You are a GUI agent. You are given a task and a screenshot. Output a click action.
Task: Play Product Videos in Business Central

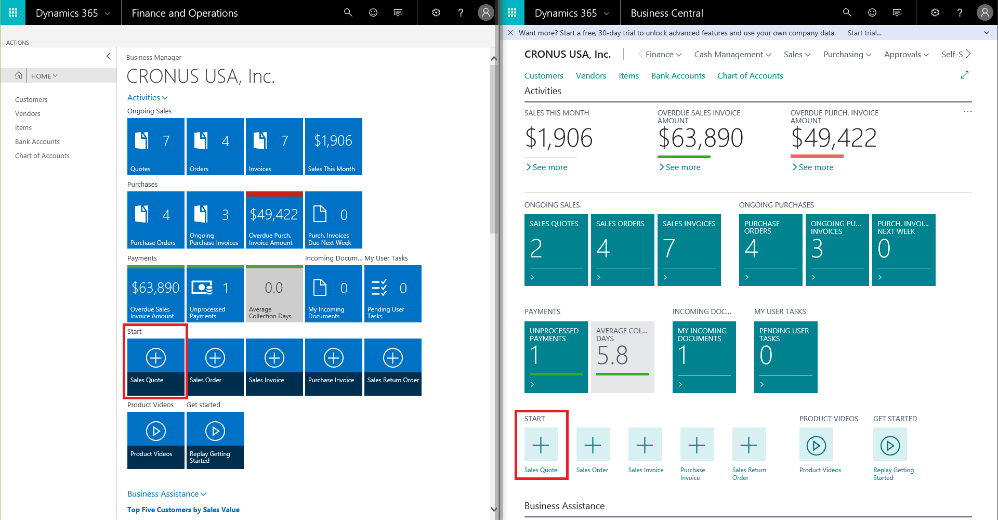click(x=816, y=445)
